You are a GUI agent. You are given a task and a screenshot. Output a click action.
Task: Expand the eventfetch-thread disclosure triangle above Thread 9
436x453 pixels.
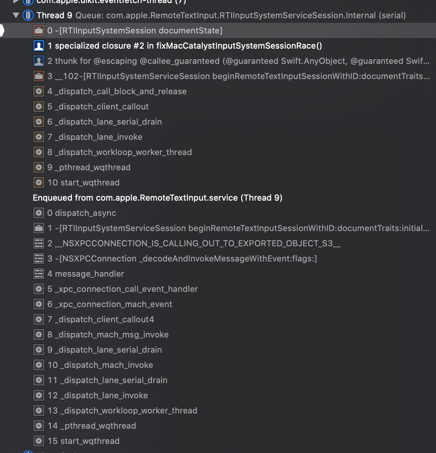coord(16,2)
